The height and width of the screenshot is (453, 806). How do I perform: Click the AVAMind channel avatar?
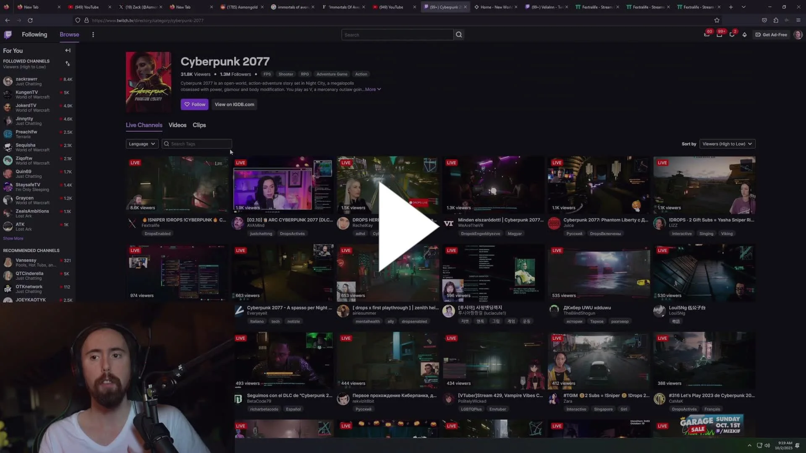[x=238, y=223]
